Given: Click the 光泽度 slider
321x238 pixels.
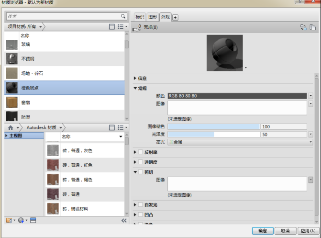Looking at the screenshot, I should pyautogui.click(x=214, y=135).
